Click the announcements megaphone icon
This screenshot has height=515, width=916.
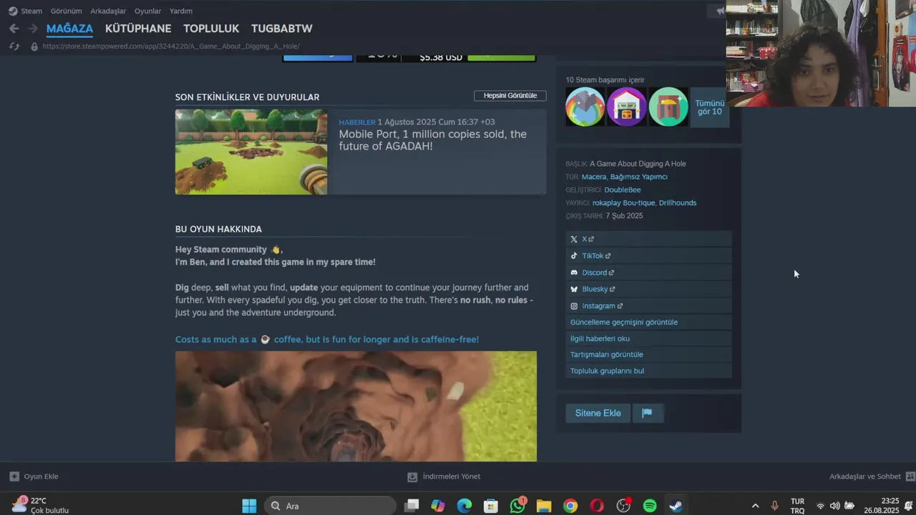pos(720,11)
